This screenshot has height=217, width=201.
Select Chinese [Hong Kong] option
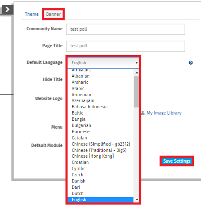[100, 156]
